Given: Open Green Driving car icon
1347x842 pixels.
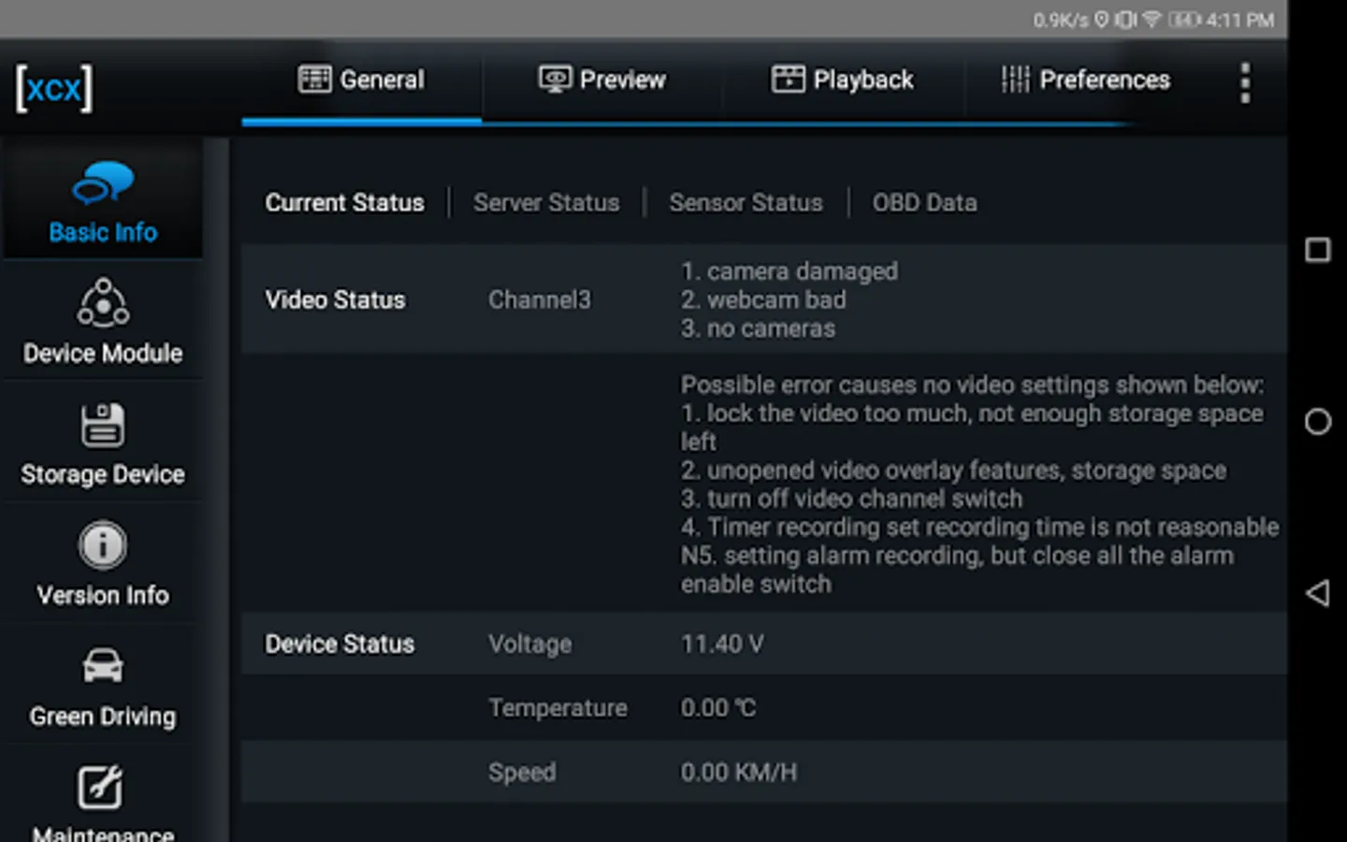Looking at the screenshot, I should (x=102, y=666).
